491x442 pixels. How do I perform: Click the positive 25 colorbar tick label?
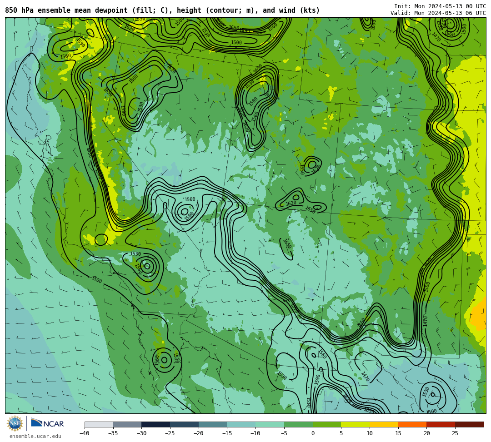[x=455, y=433]
